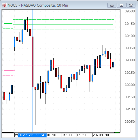Click the 39450 price scale label
The height and width of the screenshot is (140, 138).
(x=130, y=24)
